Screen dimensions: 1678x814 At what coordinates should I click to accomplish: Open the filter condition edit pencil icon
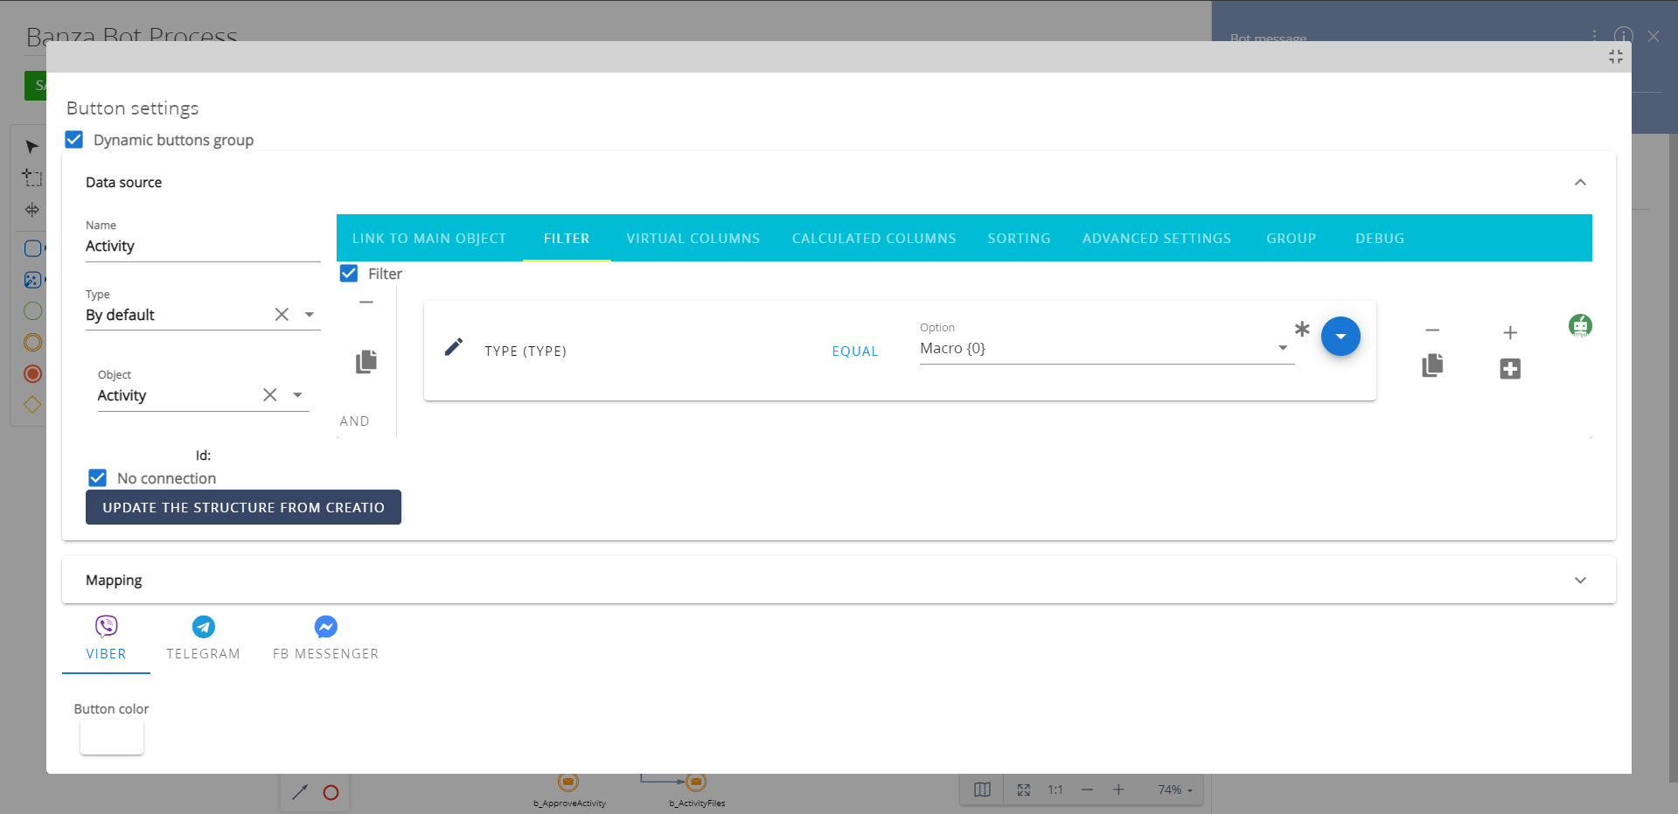(454, 346)
